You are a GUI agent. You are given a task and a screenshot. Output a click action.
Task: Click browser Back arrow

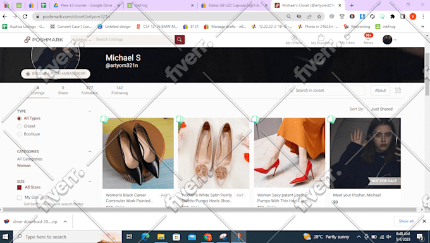[x=4, y=16]
